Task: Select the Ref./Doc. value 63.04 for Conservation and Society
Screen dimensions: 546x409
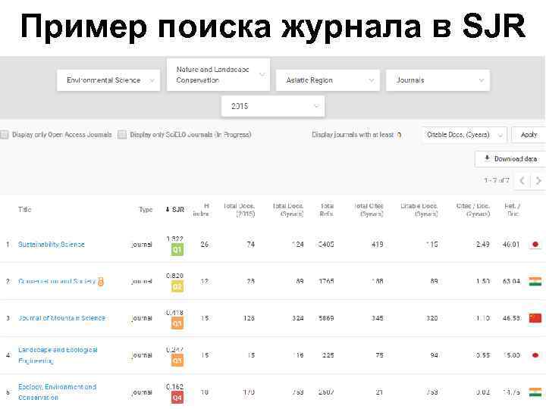Action: tap(512, 281)
